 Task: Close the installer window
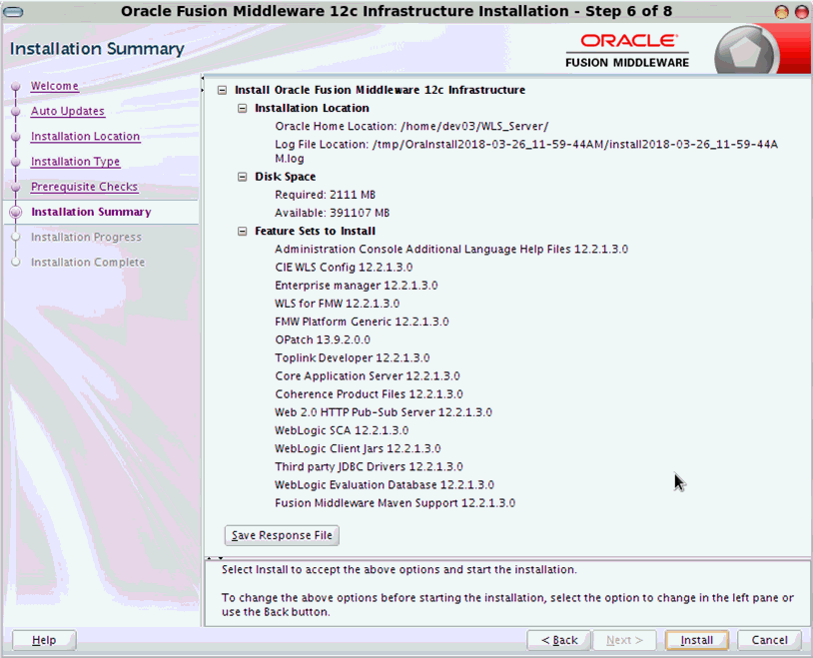pyautogui.click(x=802, y=11)
